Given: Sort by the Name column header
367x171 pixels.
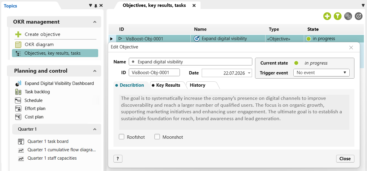Looking at the screenshot, I should click(200, 29).
